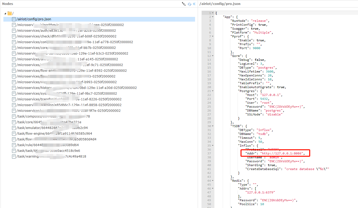Open the microservices node ending 9c71-0250f2000002

(70, 65)
